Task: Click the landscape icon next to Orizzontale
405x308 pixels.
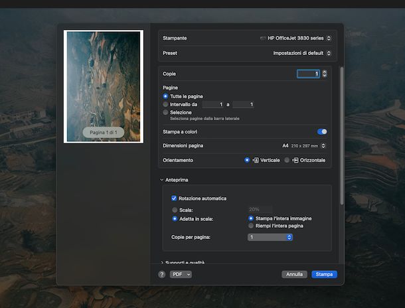Action: 295,161
